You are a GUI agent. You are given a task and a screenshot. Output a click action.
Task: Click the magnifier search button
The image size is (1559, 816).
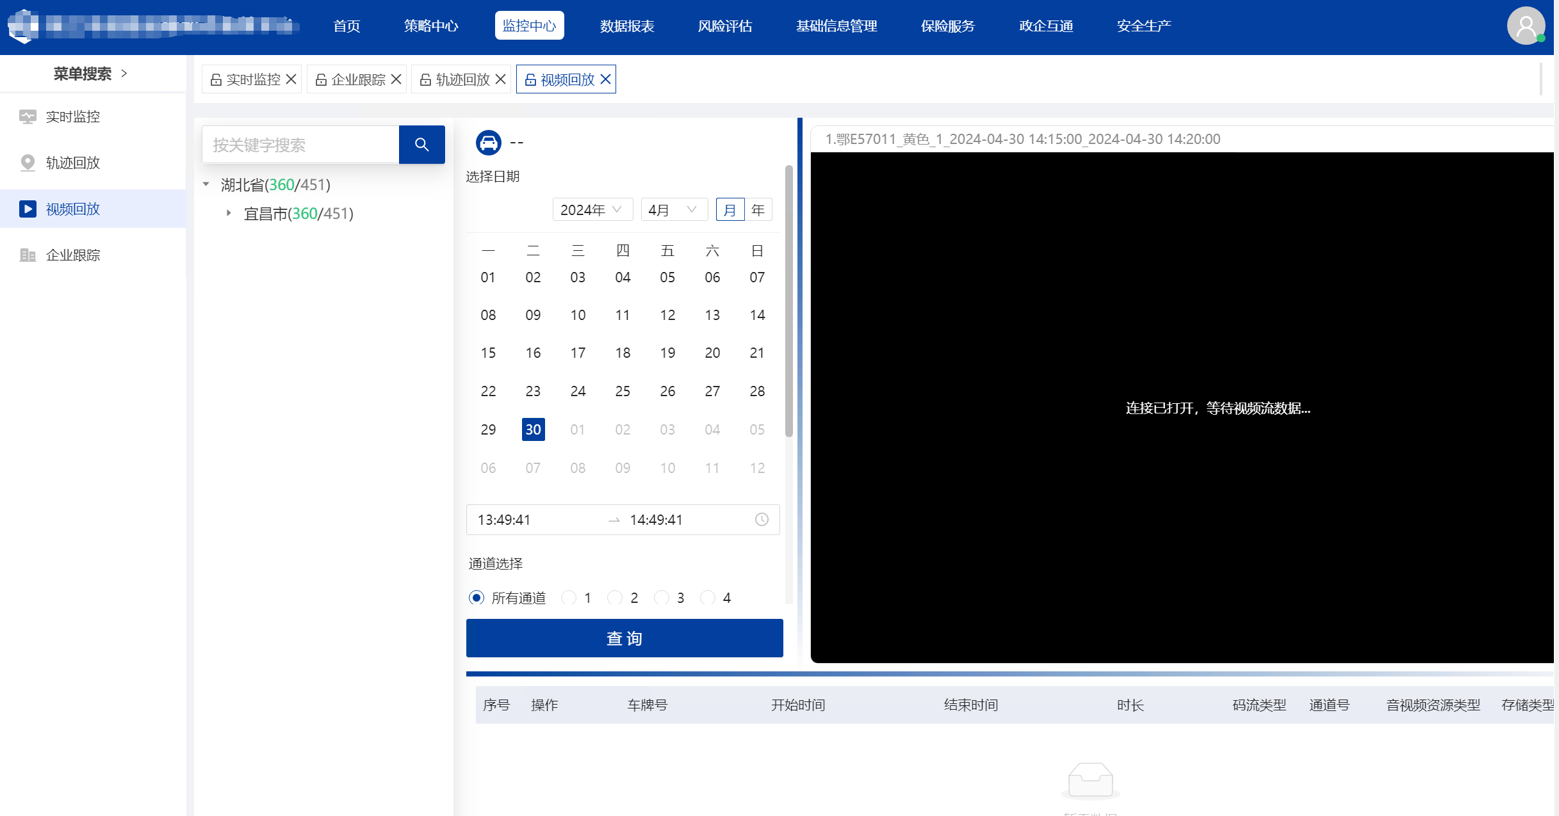421,145
